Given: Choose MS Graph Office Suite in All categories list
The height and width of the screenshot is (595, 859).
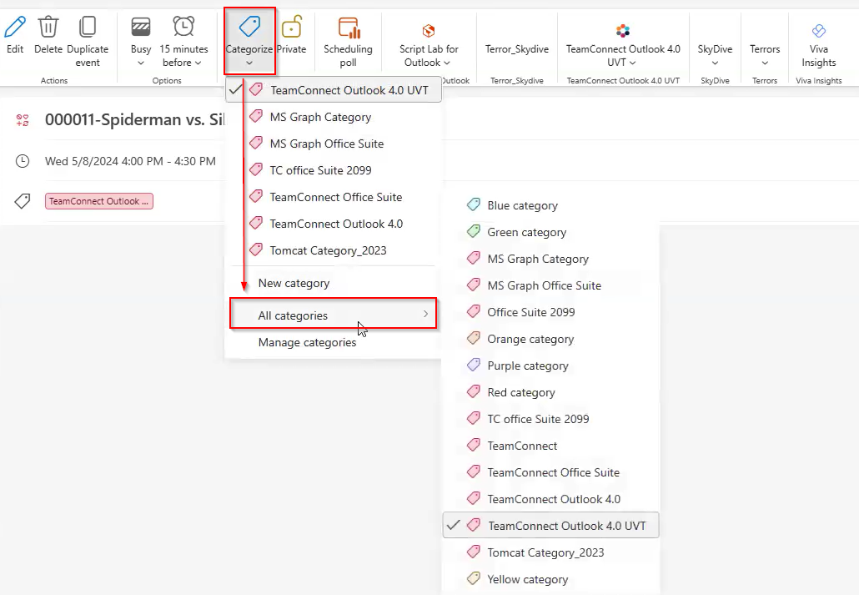Looking at the screenshot, I should click(x=550, y=285).
